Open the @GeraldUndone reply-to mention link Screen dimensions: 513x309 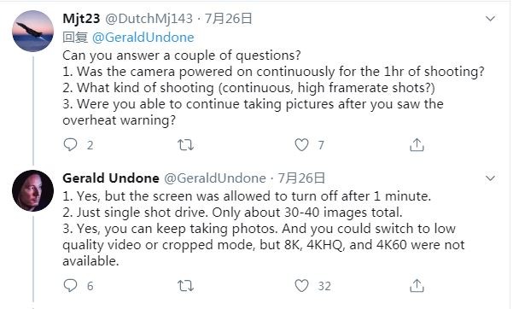143,38
